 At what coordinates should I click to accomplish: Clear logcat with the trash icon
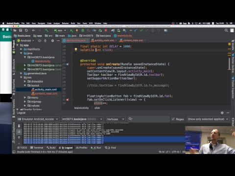pyautogui.click(x=19, y=126)
